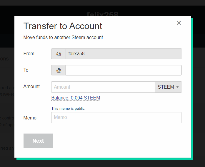Click the 'Transfer to Account' heading

click(x=63, y=26)
